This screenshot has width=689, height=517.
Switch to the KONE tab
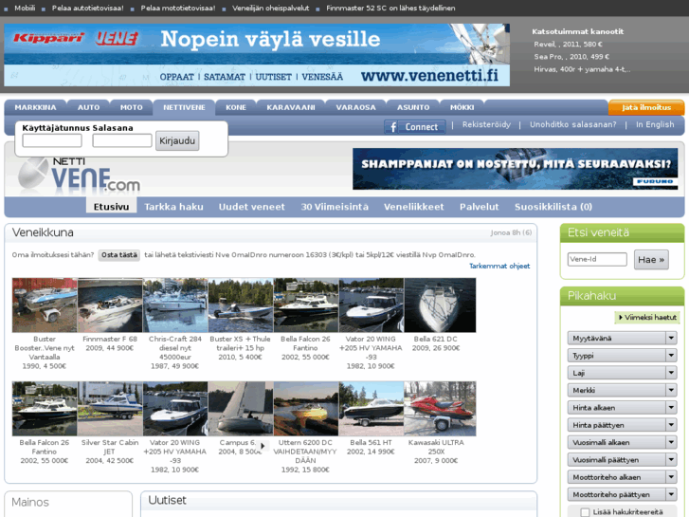236,107
